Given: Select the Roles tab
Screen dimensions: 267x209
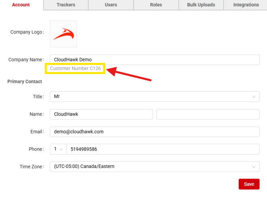Looking at the screenshot, I should [x=156, y=5].
